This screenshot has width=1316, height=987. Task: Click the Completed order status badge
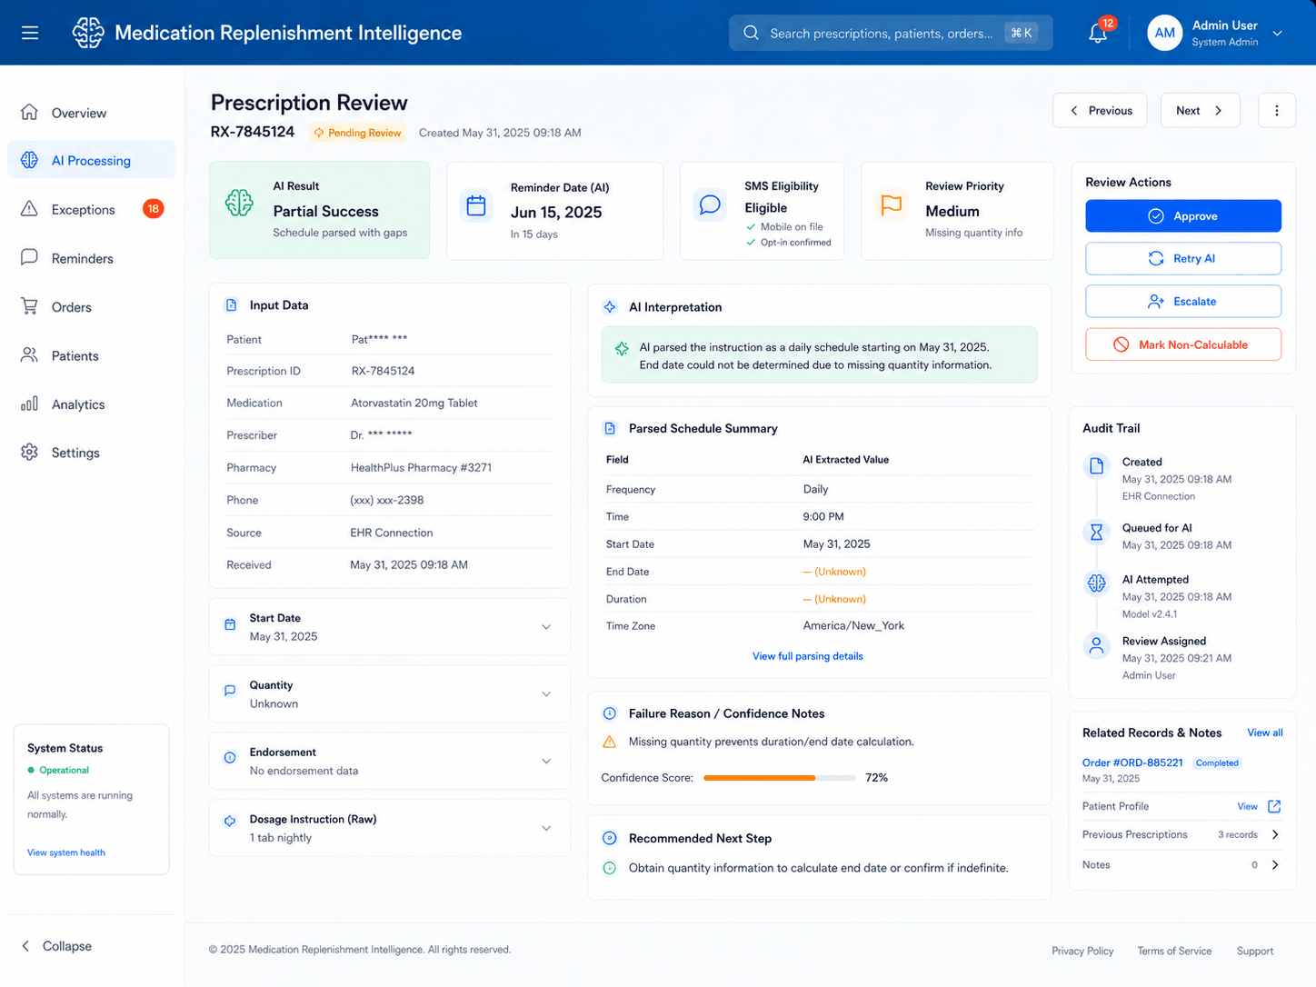point(1217,763)
